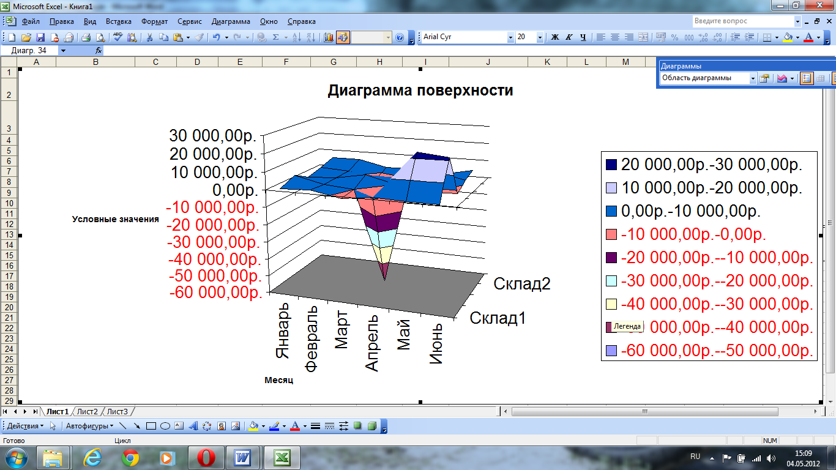Open the Автофигуры dropdown menu
The width and height of the screenshot is (836, 470).
89,426
